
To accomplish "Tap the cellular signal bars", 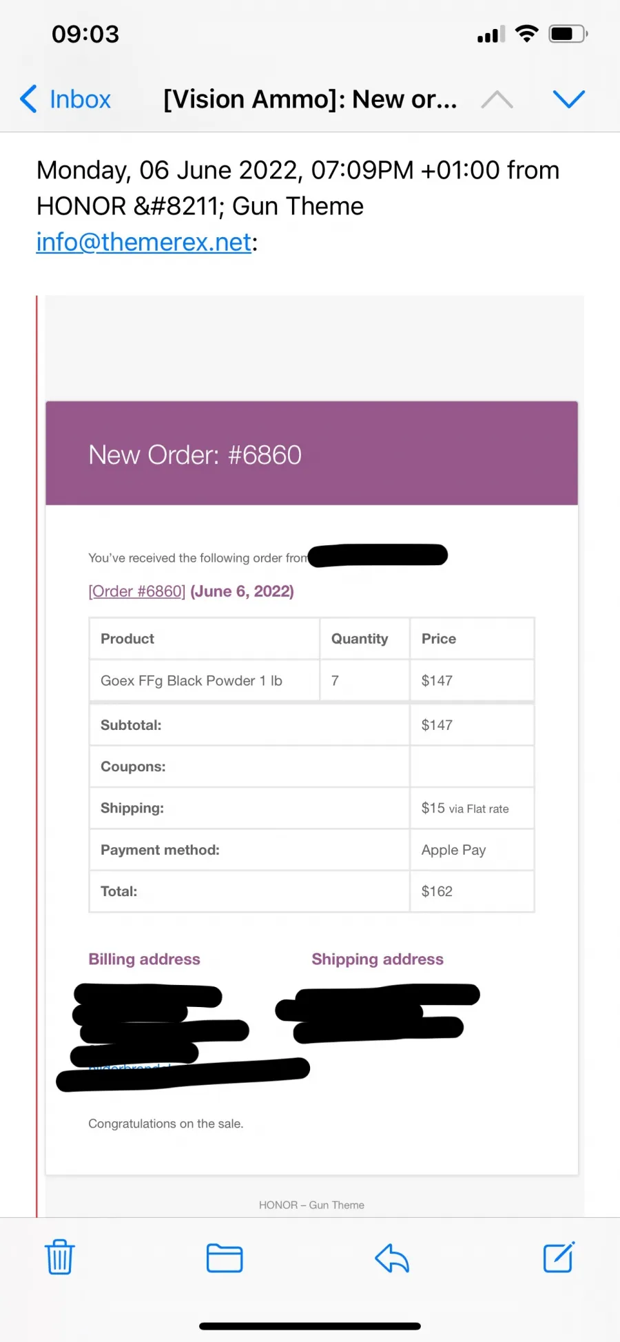I will coord(491,34).
